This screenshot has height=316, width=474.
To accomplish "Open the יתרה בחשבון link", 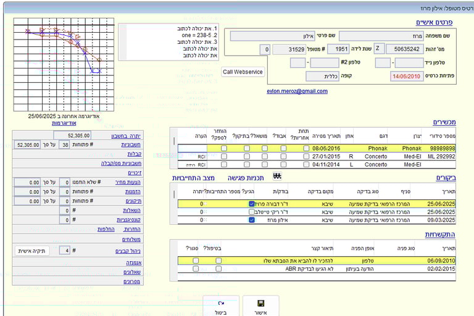I will pyautogui.click(x=126, y=136).
